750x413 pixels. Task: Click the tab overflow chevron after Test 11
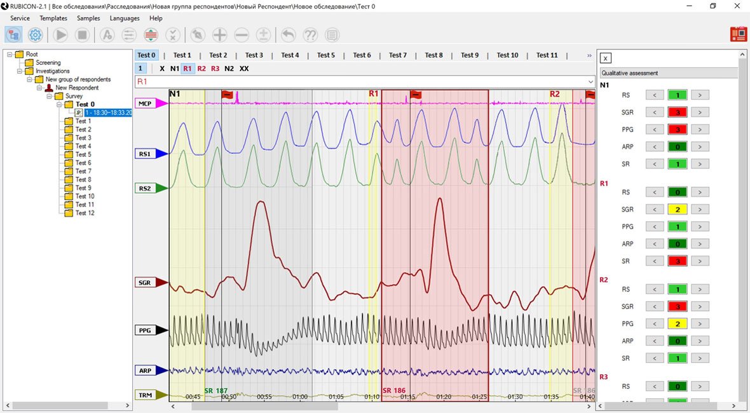(x=589, y=56)
